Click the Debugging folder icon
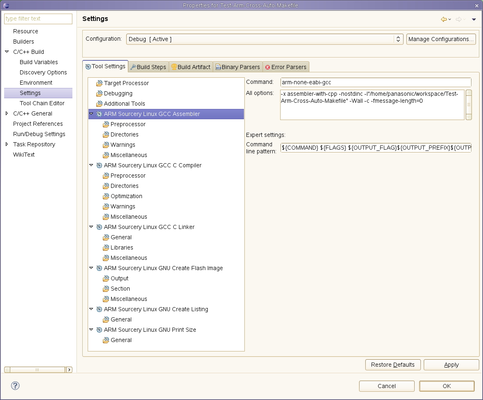 point(99,93)
